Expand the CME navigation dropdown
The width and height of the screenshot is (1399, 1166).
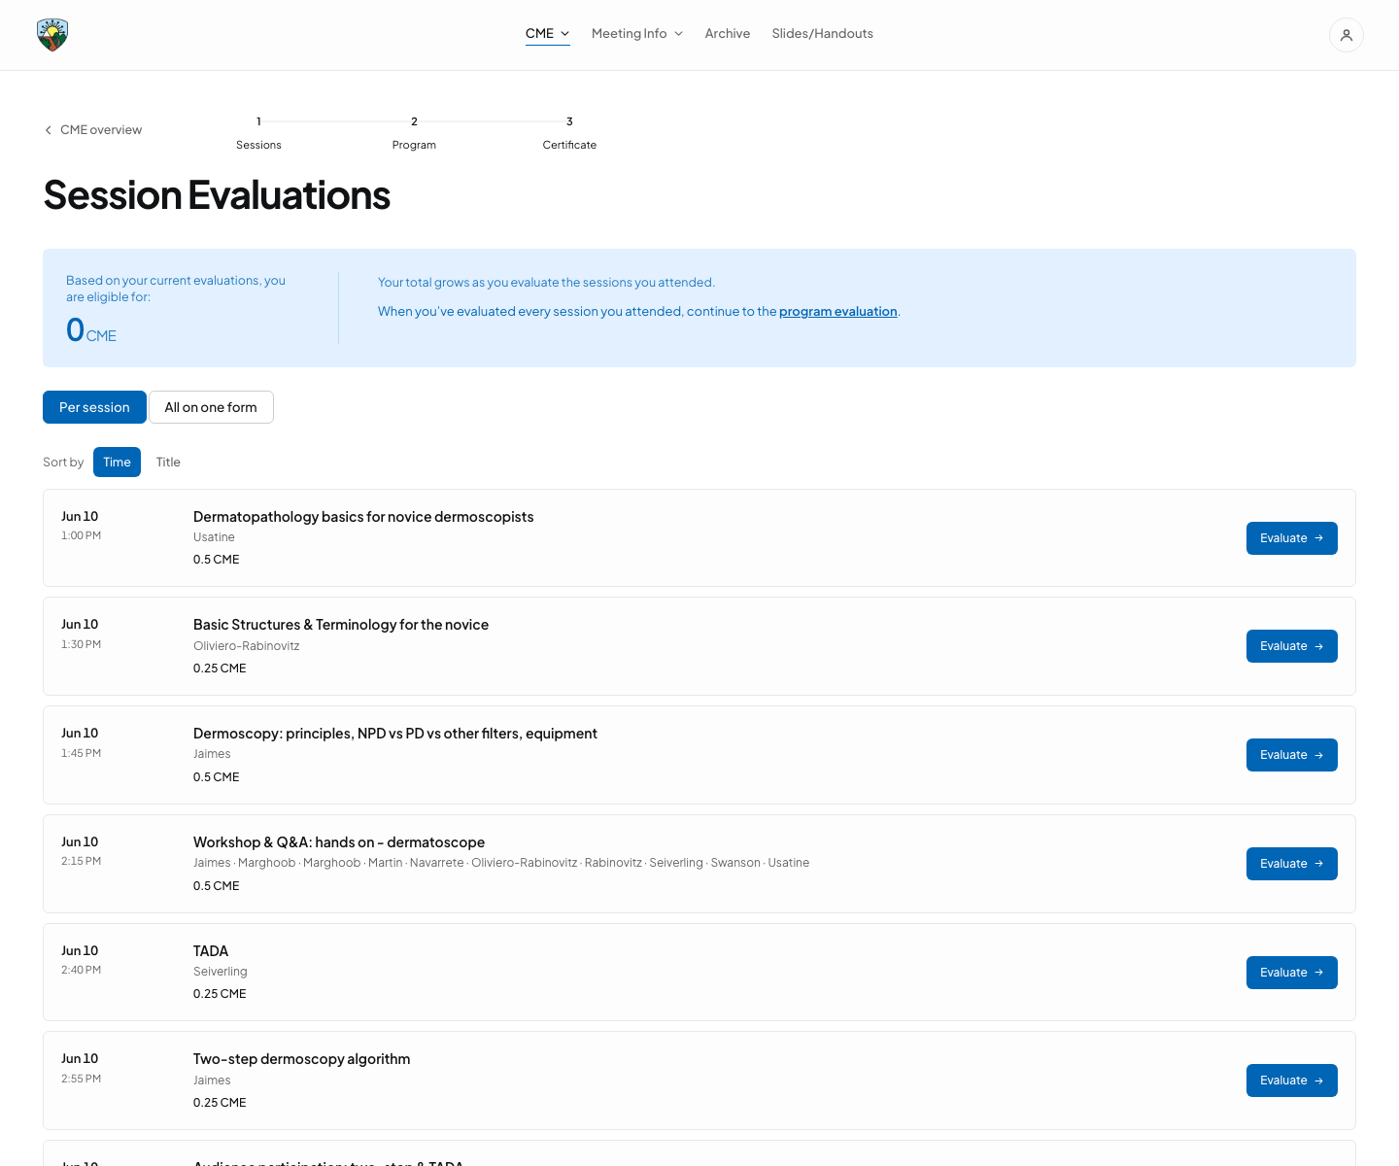[x=547, y=34]
